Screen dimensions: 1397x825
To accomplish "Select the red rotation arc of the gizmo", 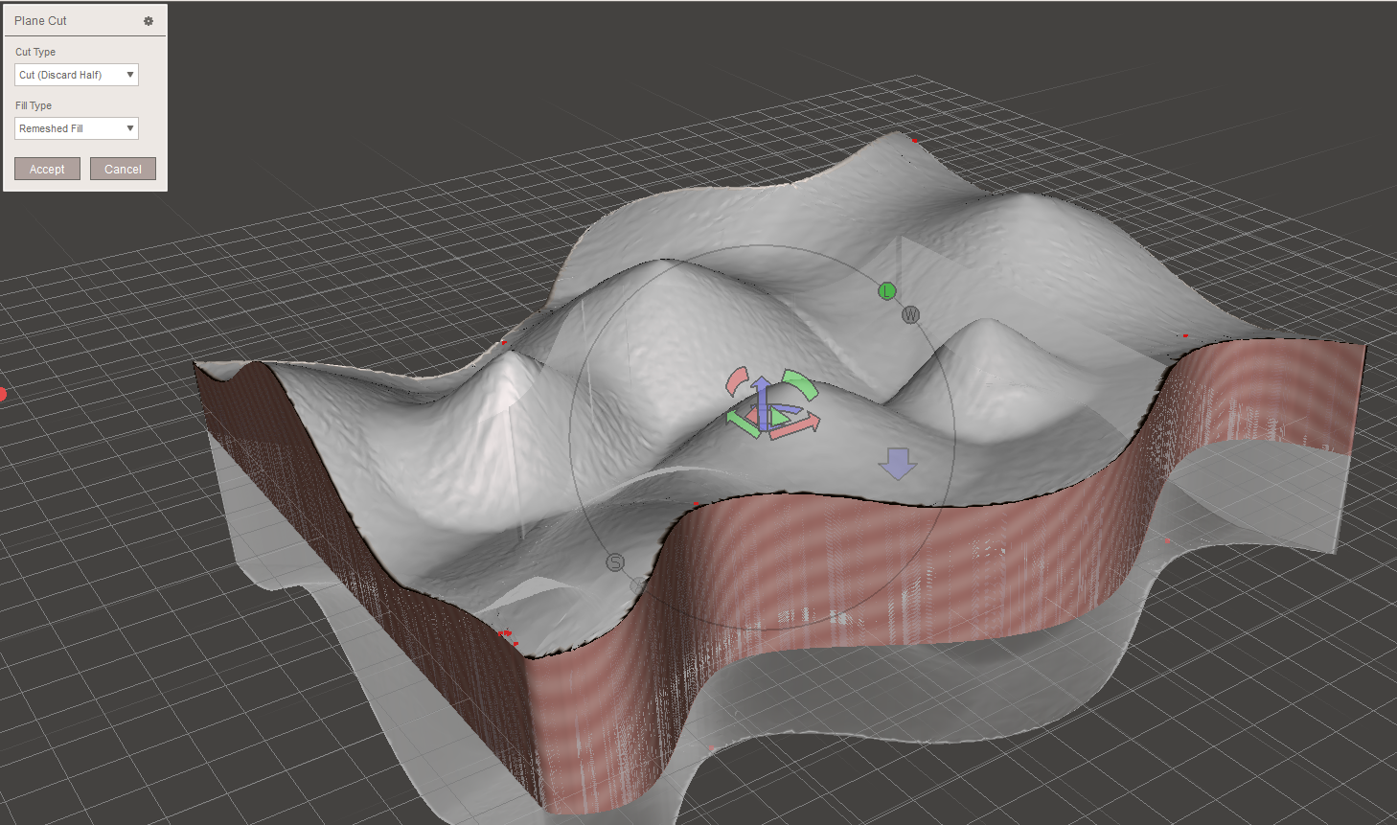I will (x=736, y=380).
